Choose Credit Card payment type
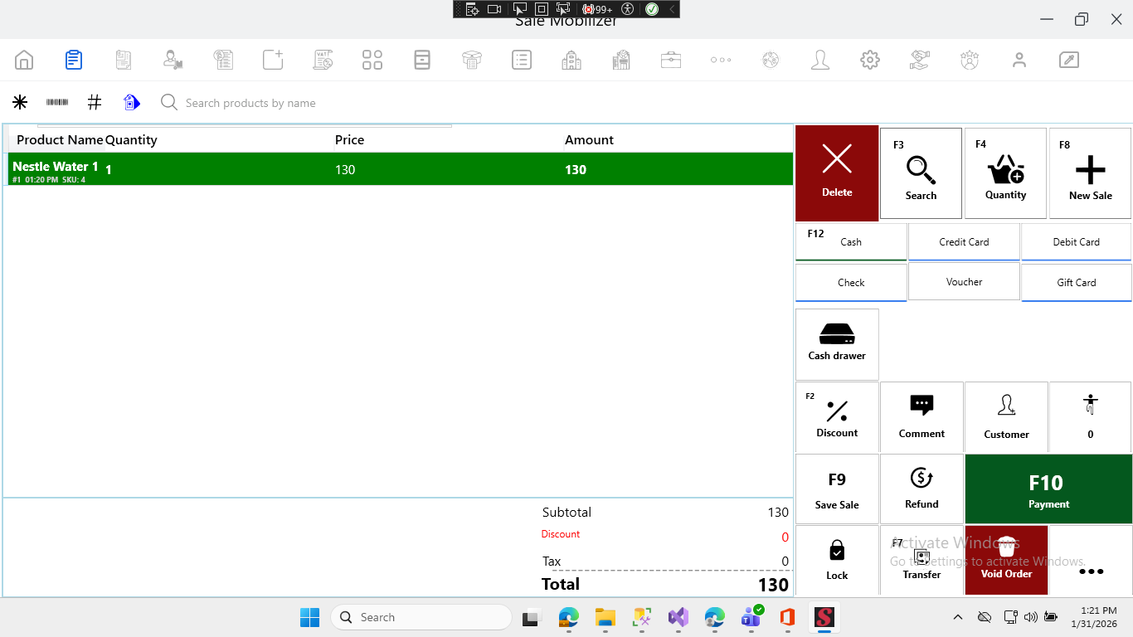 pos(964,241)
